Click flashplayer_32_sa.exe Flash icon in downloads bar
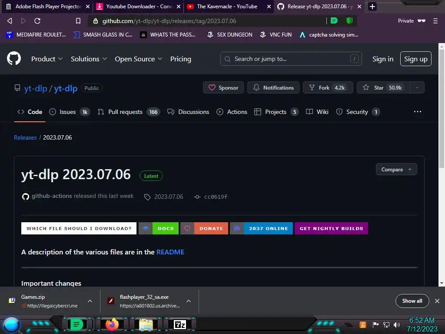Screen dimensions: 445x334 point(111,301)
